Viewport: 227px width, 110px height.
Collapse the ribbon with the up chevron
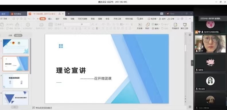point(190,19)
